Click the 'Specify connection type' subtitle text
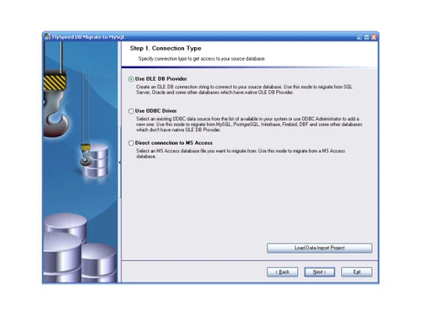 (202, 59)
